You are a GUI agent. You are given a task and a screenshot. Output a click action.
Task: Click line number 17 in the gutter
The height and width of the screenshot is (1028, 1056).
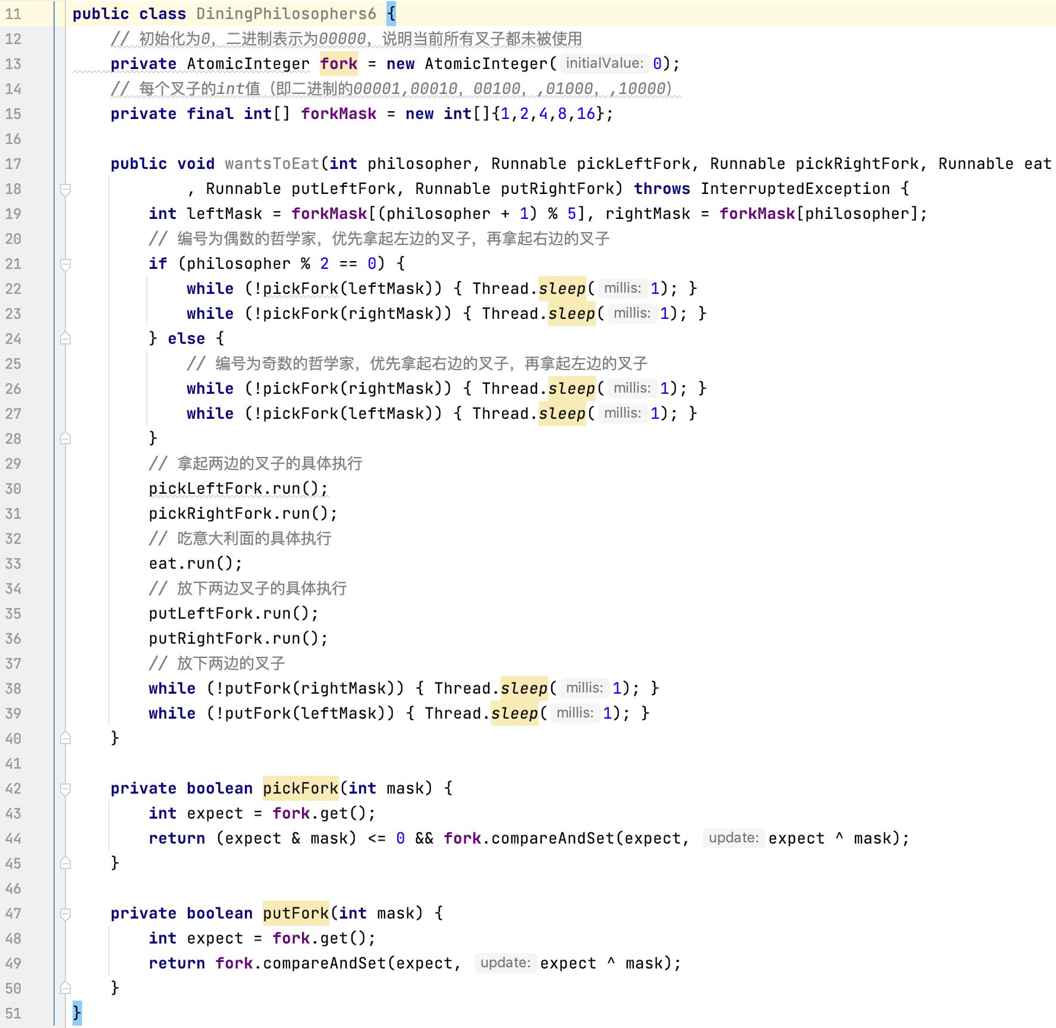coord(13,164)
